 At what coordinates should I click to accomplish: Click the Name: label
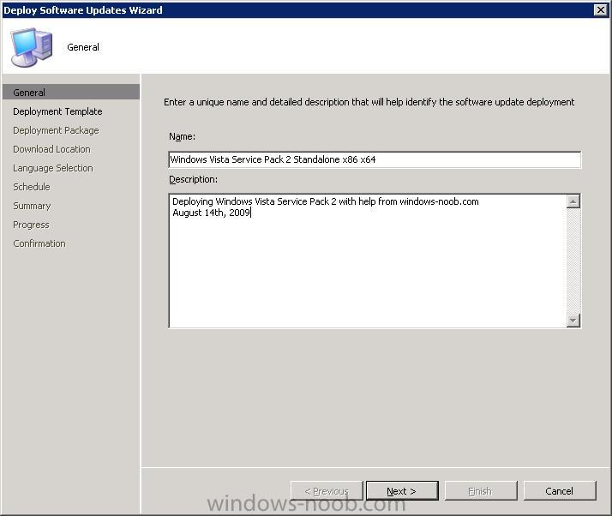tap(182, 136)
